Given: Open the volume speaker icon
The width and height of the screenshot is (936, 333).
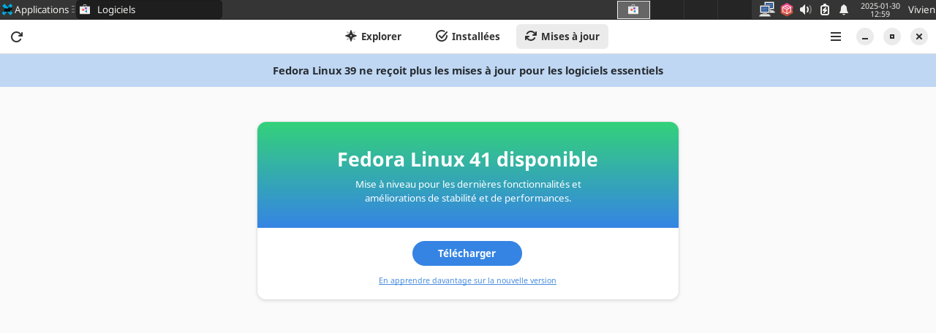Looking at the screenshot, I should click(806, 9).
